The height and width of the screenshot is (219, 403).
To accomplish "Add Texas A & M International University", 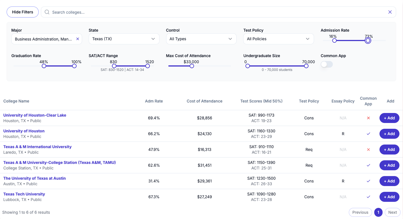I will [x=389, y=150].
